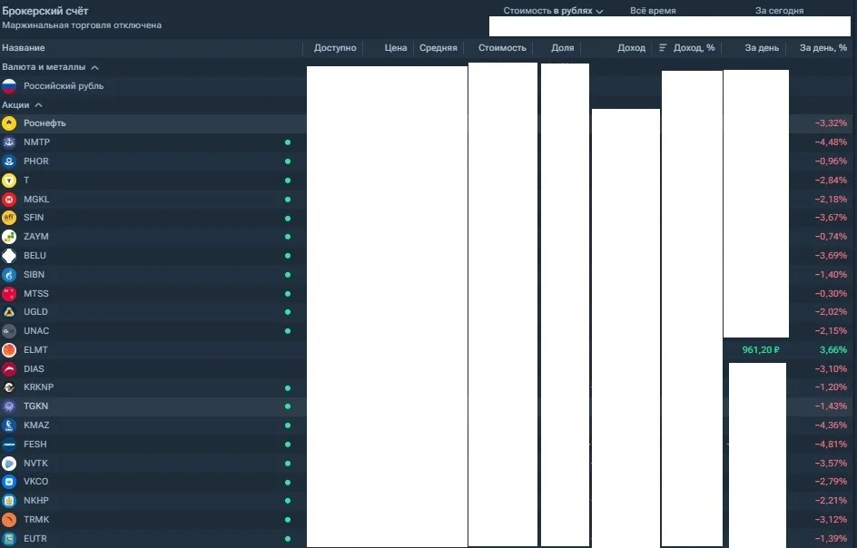This screenshot has height=548, width=857.
Task: Click the DIAS ticker logo icon
Action: pos(9,369)
